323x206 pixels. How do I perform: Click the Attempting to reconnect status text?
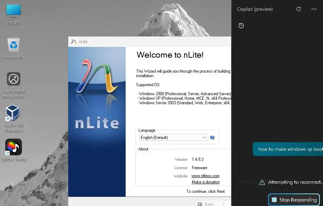[x=296, y=182]
